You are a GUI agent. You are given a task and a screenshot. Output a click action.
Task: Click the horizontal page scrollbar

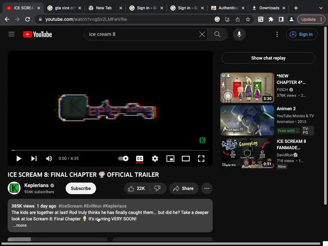(x=161, y=244)
